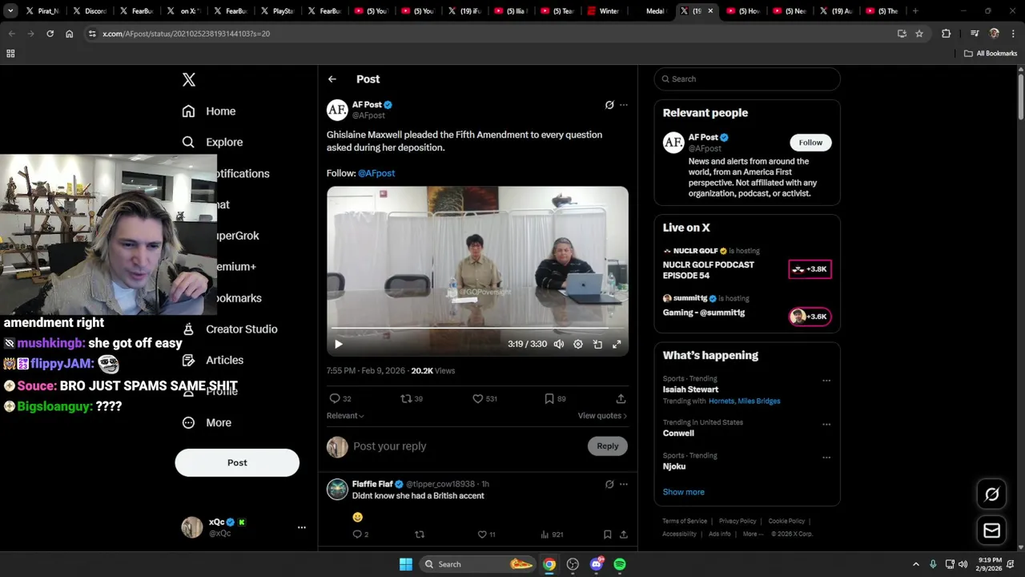1025x577 pixels.
Task: Click the Windows taskbar Search box
Action: pos(478,564)
